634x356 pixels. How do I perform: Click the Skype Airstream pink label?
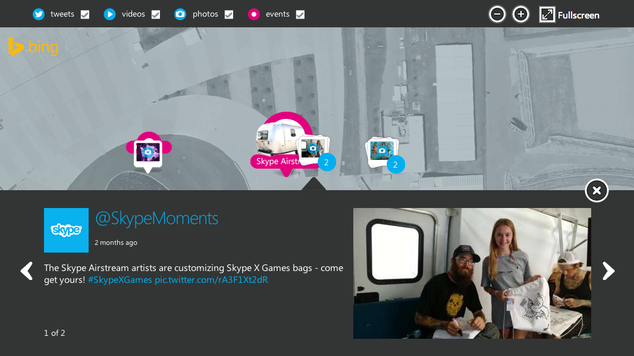click(277, 162)
